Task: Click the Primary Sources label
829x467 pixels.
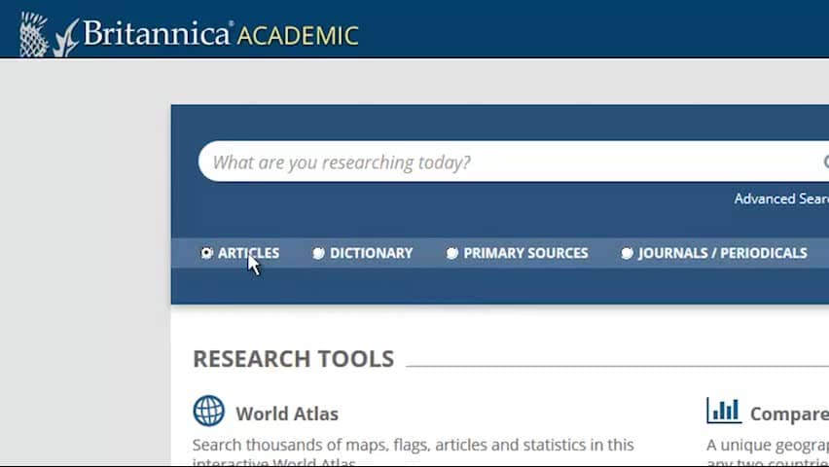Action: tap(525, 253)
